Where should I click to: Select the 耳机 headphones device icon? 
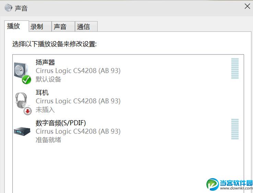pyautogui.click(x=23, y=104)
